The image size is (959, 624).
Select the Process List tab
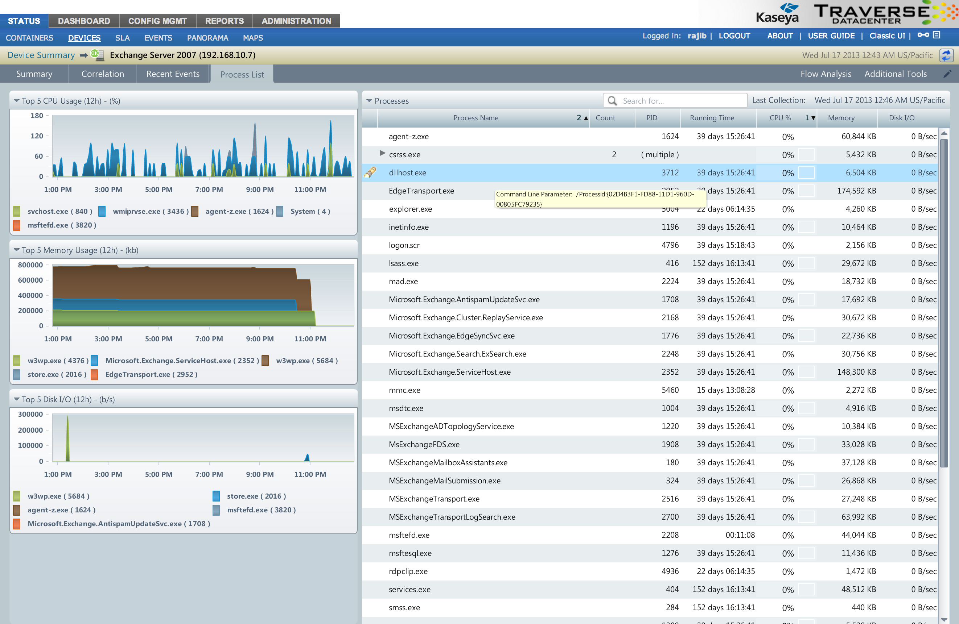coord(242,75)
